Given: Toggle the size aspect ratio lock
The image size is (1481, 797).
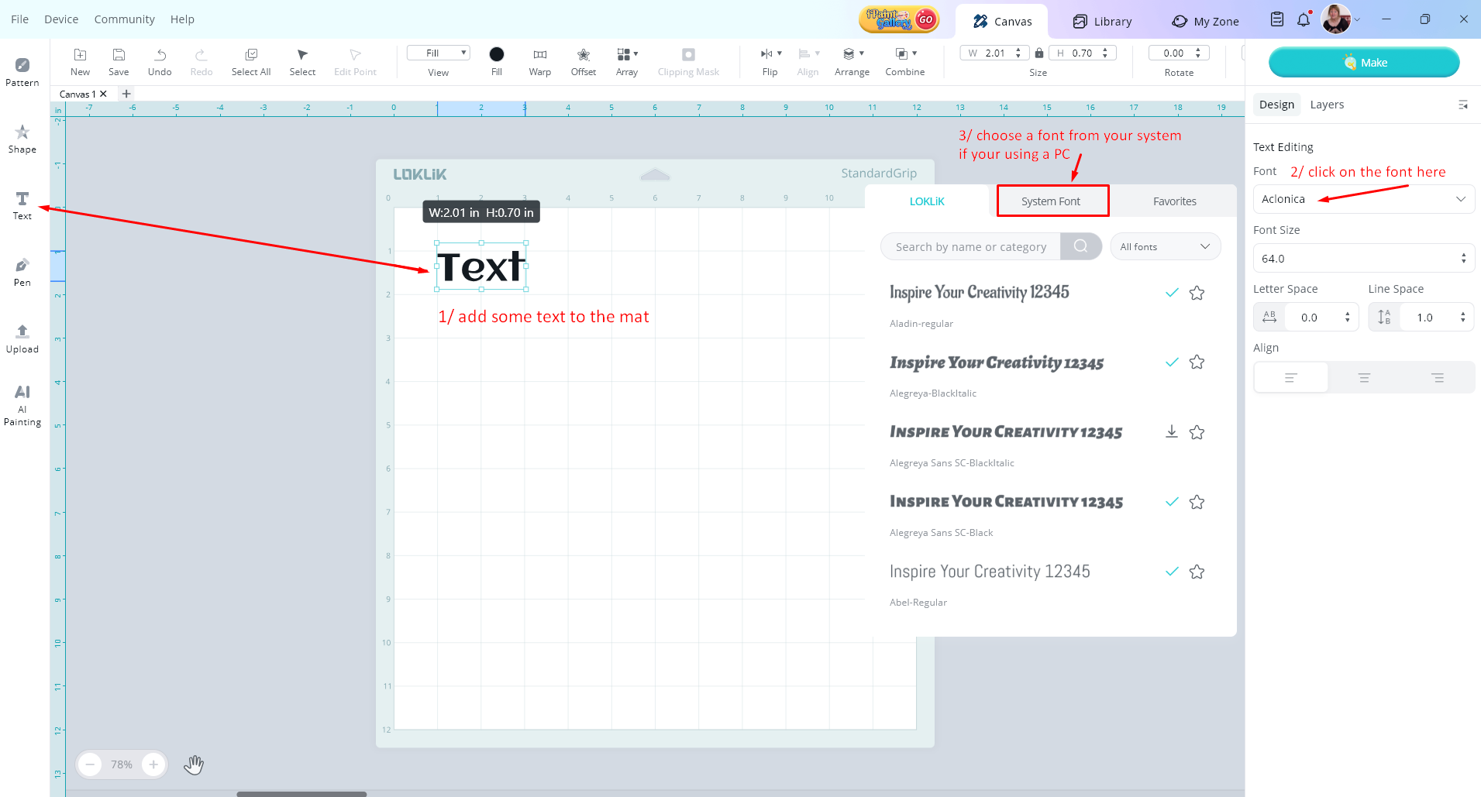Looking at the screenshot, I should coord(1039,53).
